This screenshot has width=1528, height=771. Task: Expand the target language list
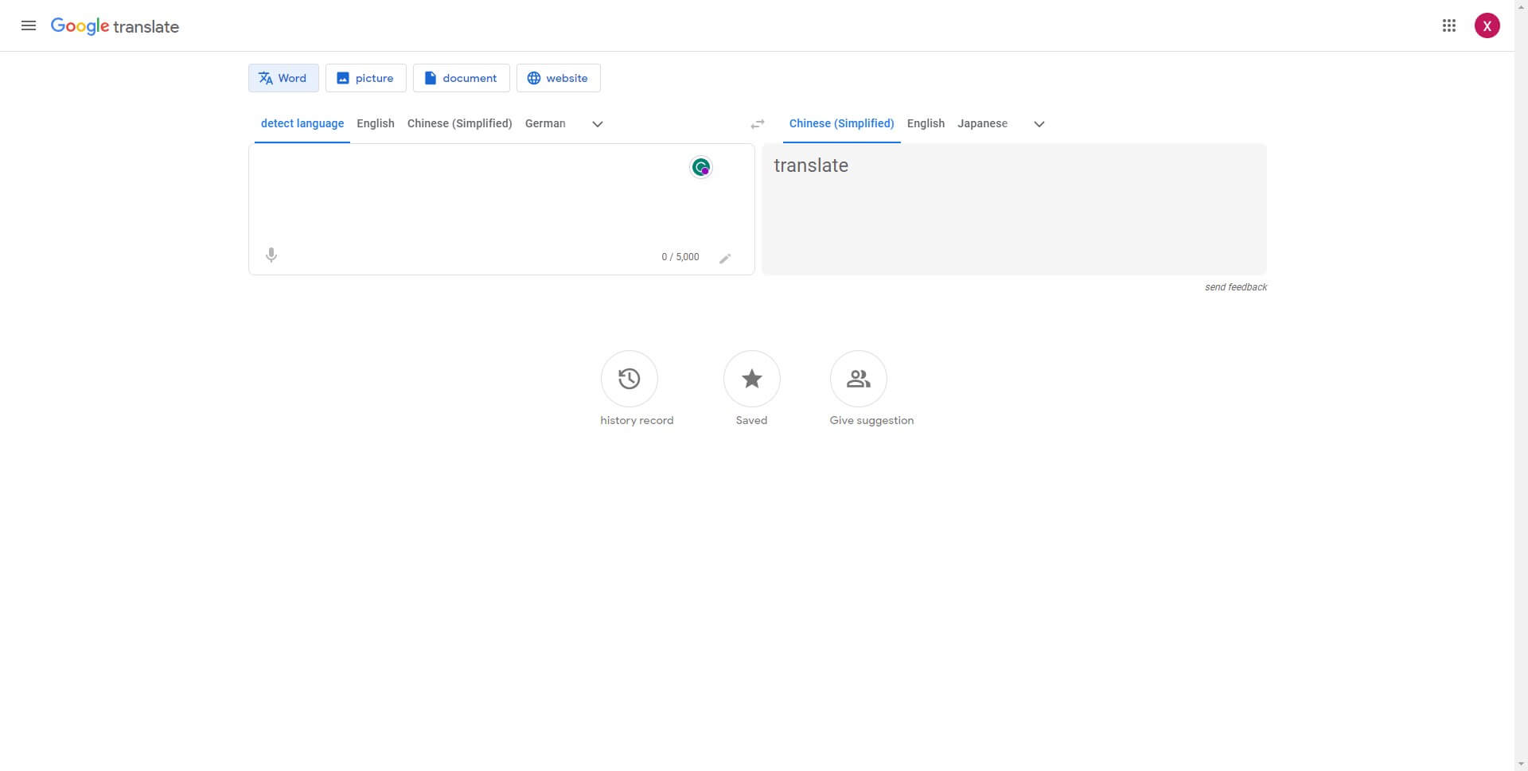(x=1039, y=124)
